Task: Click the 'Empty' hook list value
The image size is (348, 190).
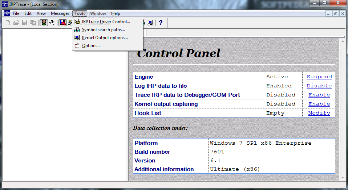Action: pyautogui.click(x=275, y=113)
